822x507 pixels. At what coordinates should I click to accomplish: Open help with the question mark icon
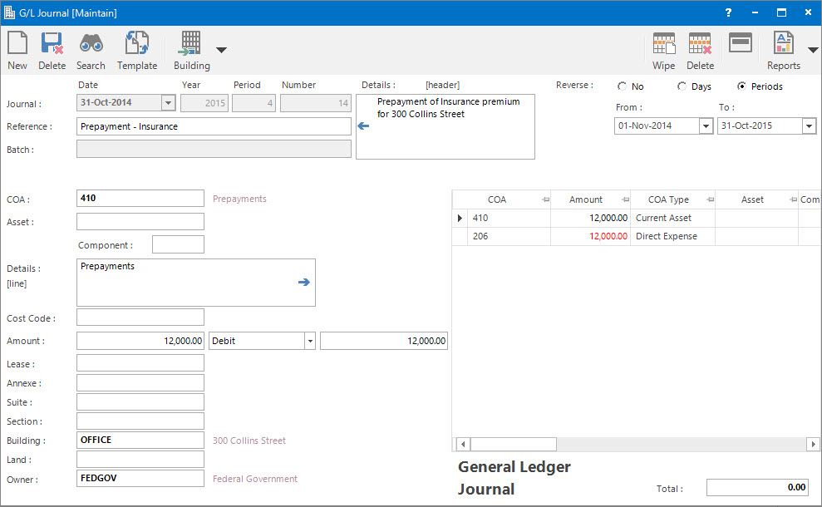coord(727,12)
